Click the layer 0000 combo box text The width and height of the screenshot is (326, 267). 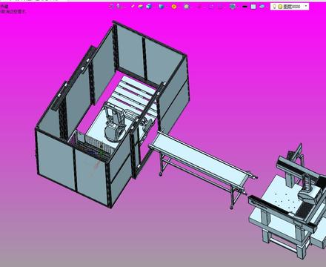292,7
